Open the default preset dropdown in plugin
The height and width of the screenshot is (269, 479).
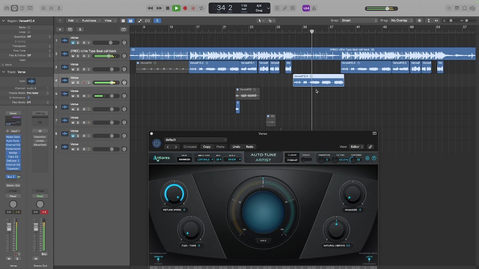(195, 140)
